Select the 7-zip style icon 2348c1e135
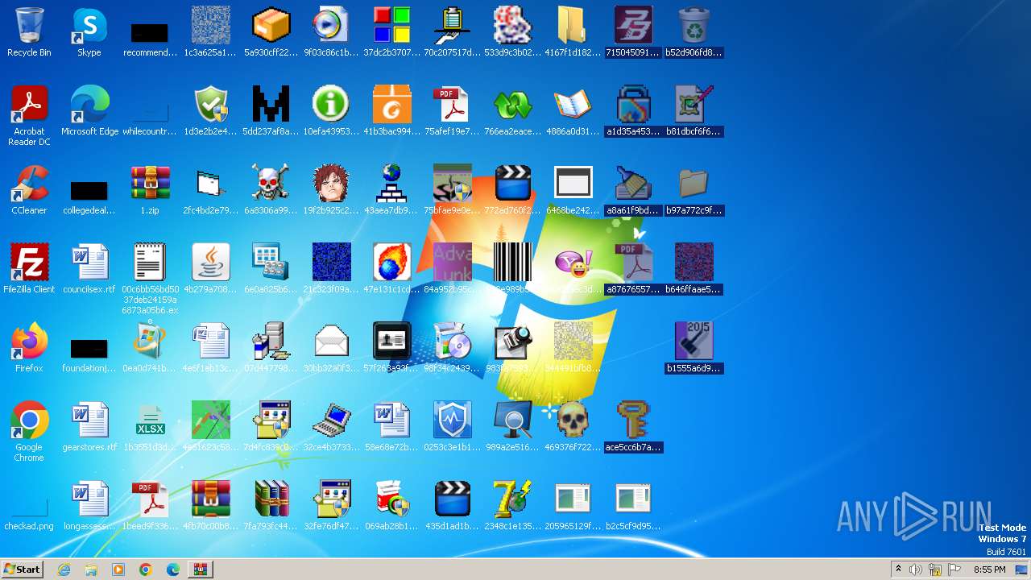Image resolution: width=1031 pixels, height=580 pixels. (512, 506)
